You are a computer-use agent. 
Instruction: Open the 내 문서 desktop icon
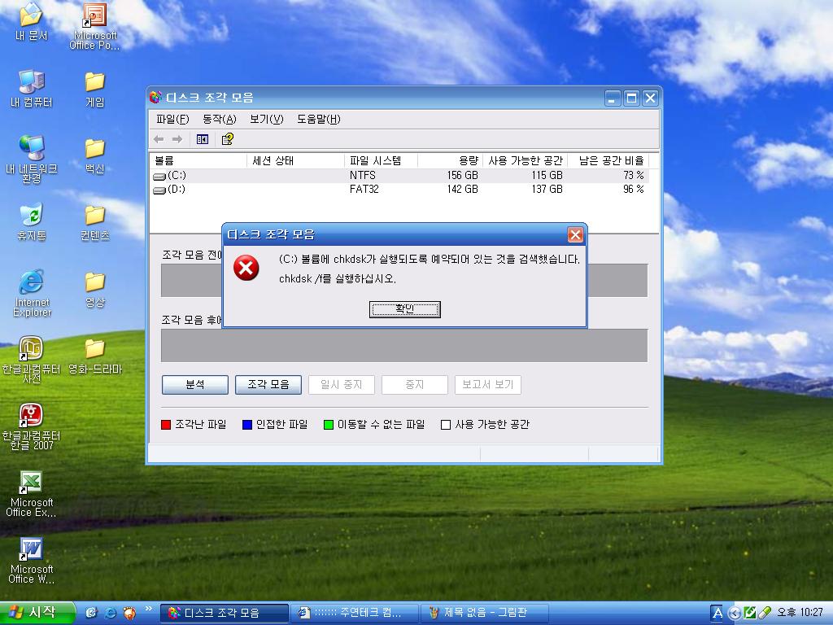coord(32,21)
